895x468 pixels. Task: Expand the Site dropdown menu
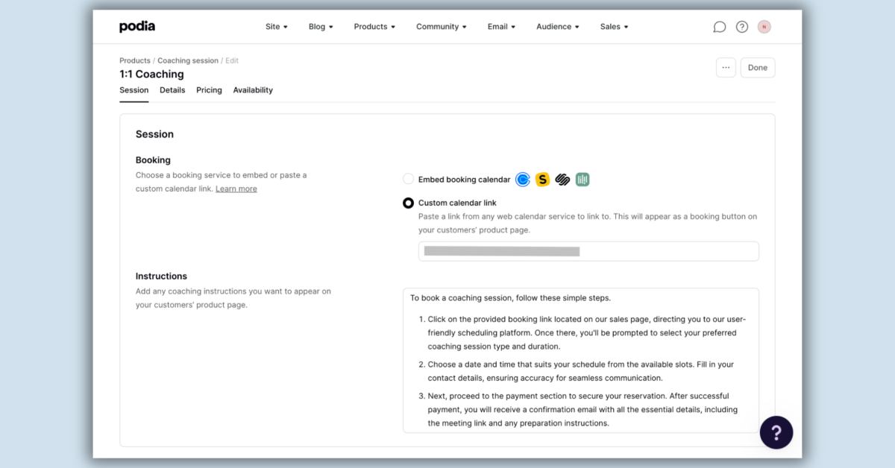pos(276,27)
